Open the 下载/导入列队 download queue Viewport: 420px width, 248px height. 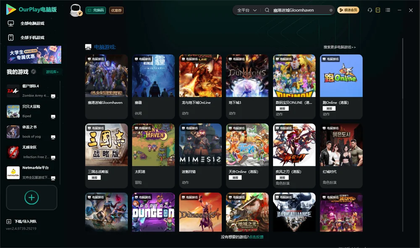(21, 221)
